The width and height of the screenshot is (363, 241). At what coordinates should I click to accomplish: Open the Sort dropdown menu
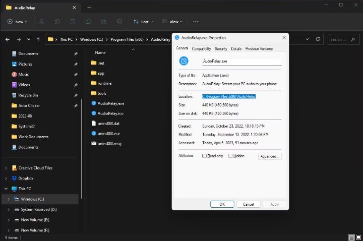pyautogui.click(x=143, y=22)
